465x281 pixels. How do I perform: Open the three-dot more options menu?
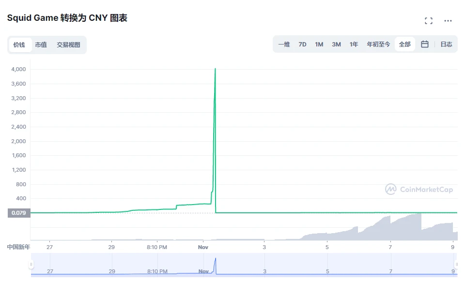(x=448, y=21)
